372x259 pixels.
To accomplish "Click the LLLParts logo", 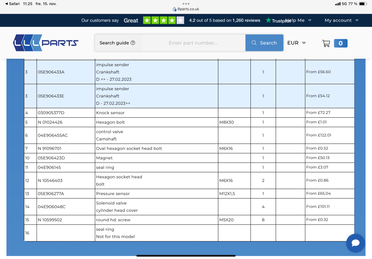I will point(46,43).
